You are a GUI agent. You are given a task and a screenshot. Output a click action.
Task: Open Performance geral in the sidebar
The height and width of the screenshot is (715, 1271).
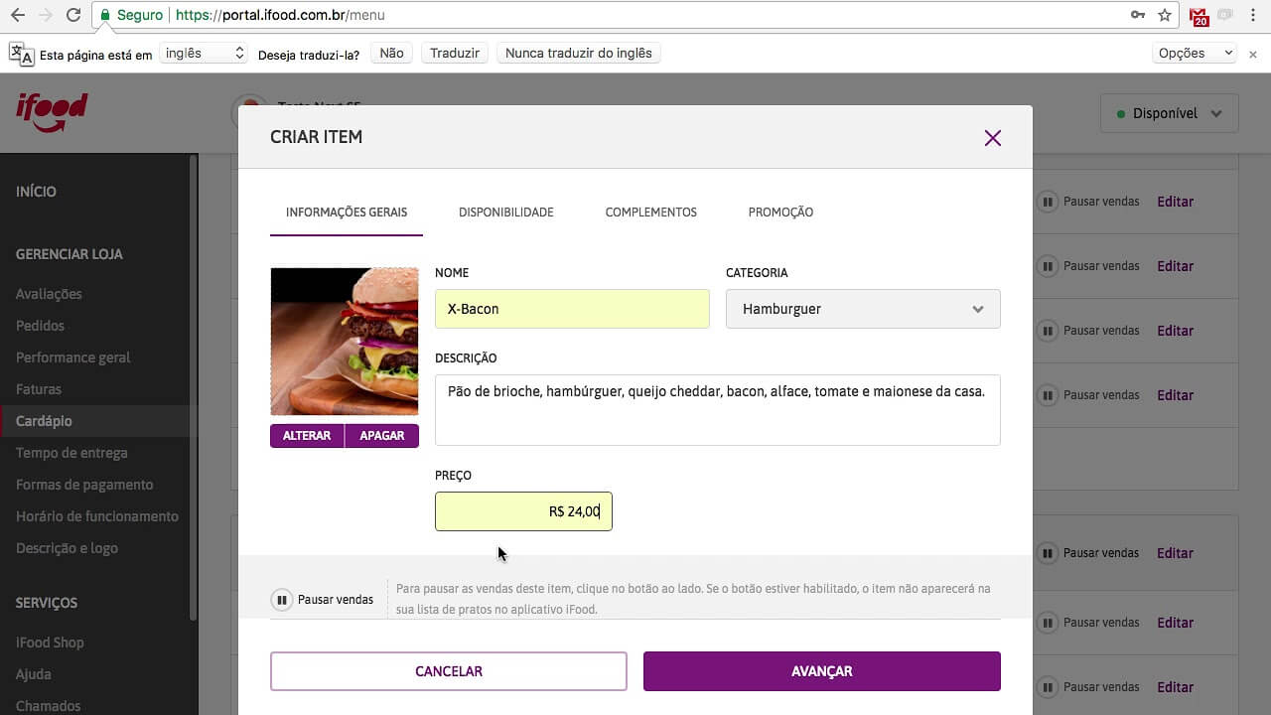click(72, 357)
